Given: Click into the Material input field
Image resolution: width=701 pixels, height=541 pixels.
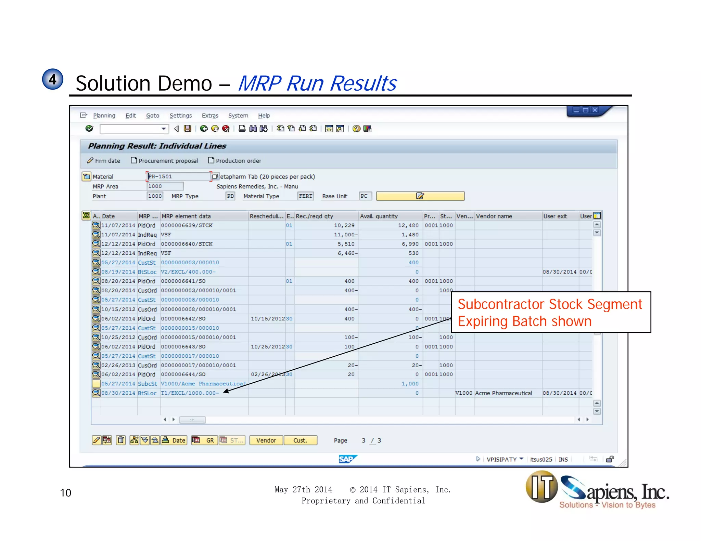Looking at the screenshot, I should pyautogui.click(x=178, y=176).
